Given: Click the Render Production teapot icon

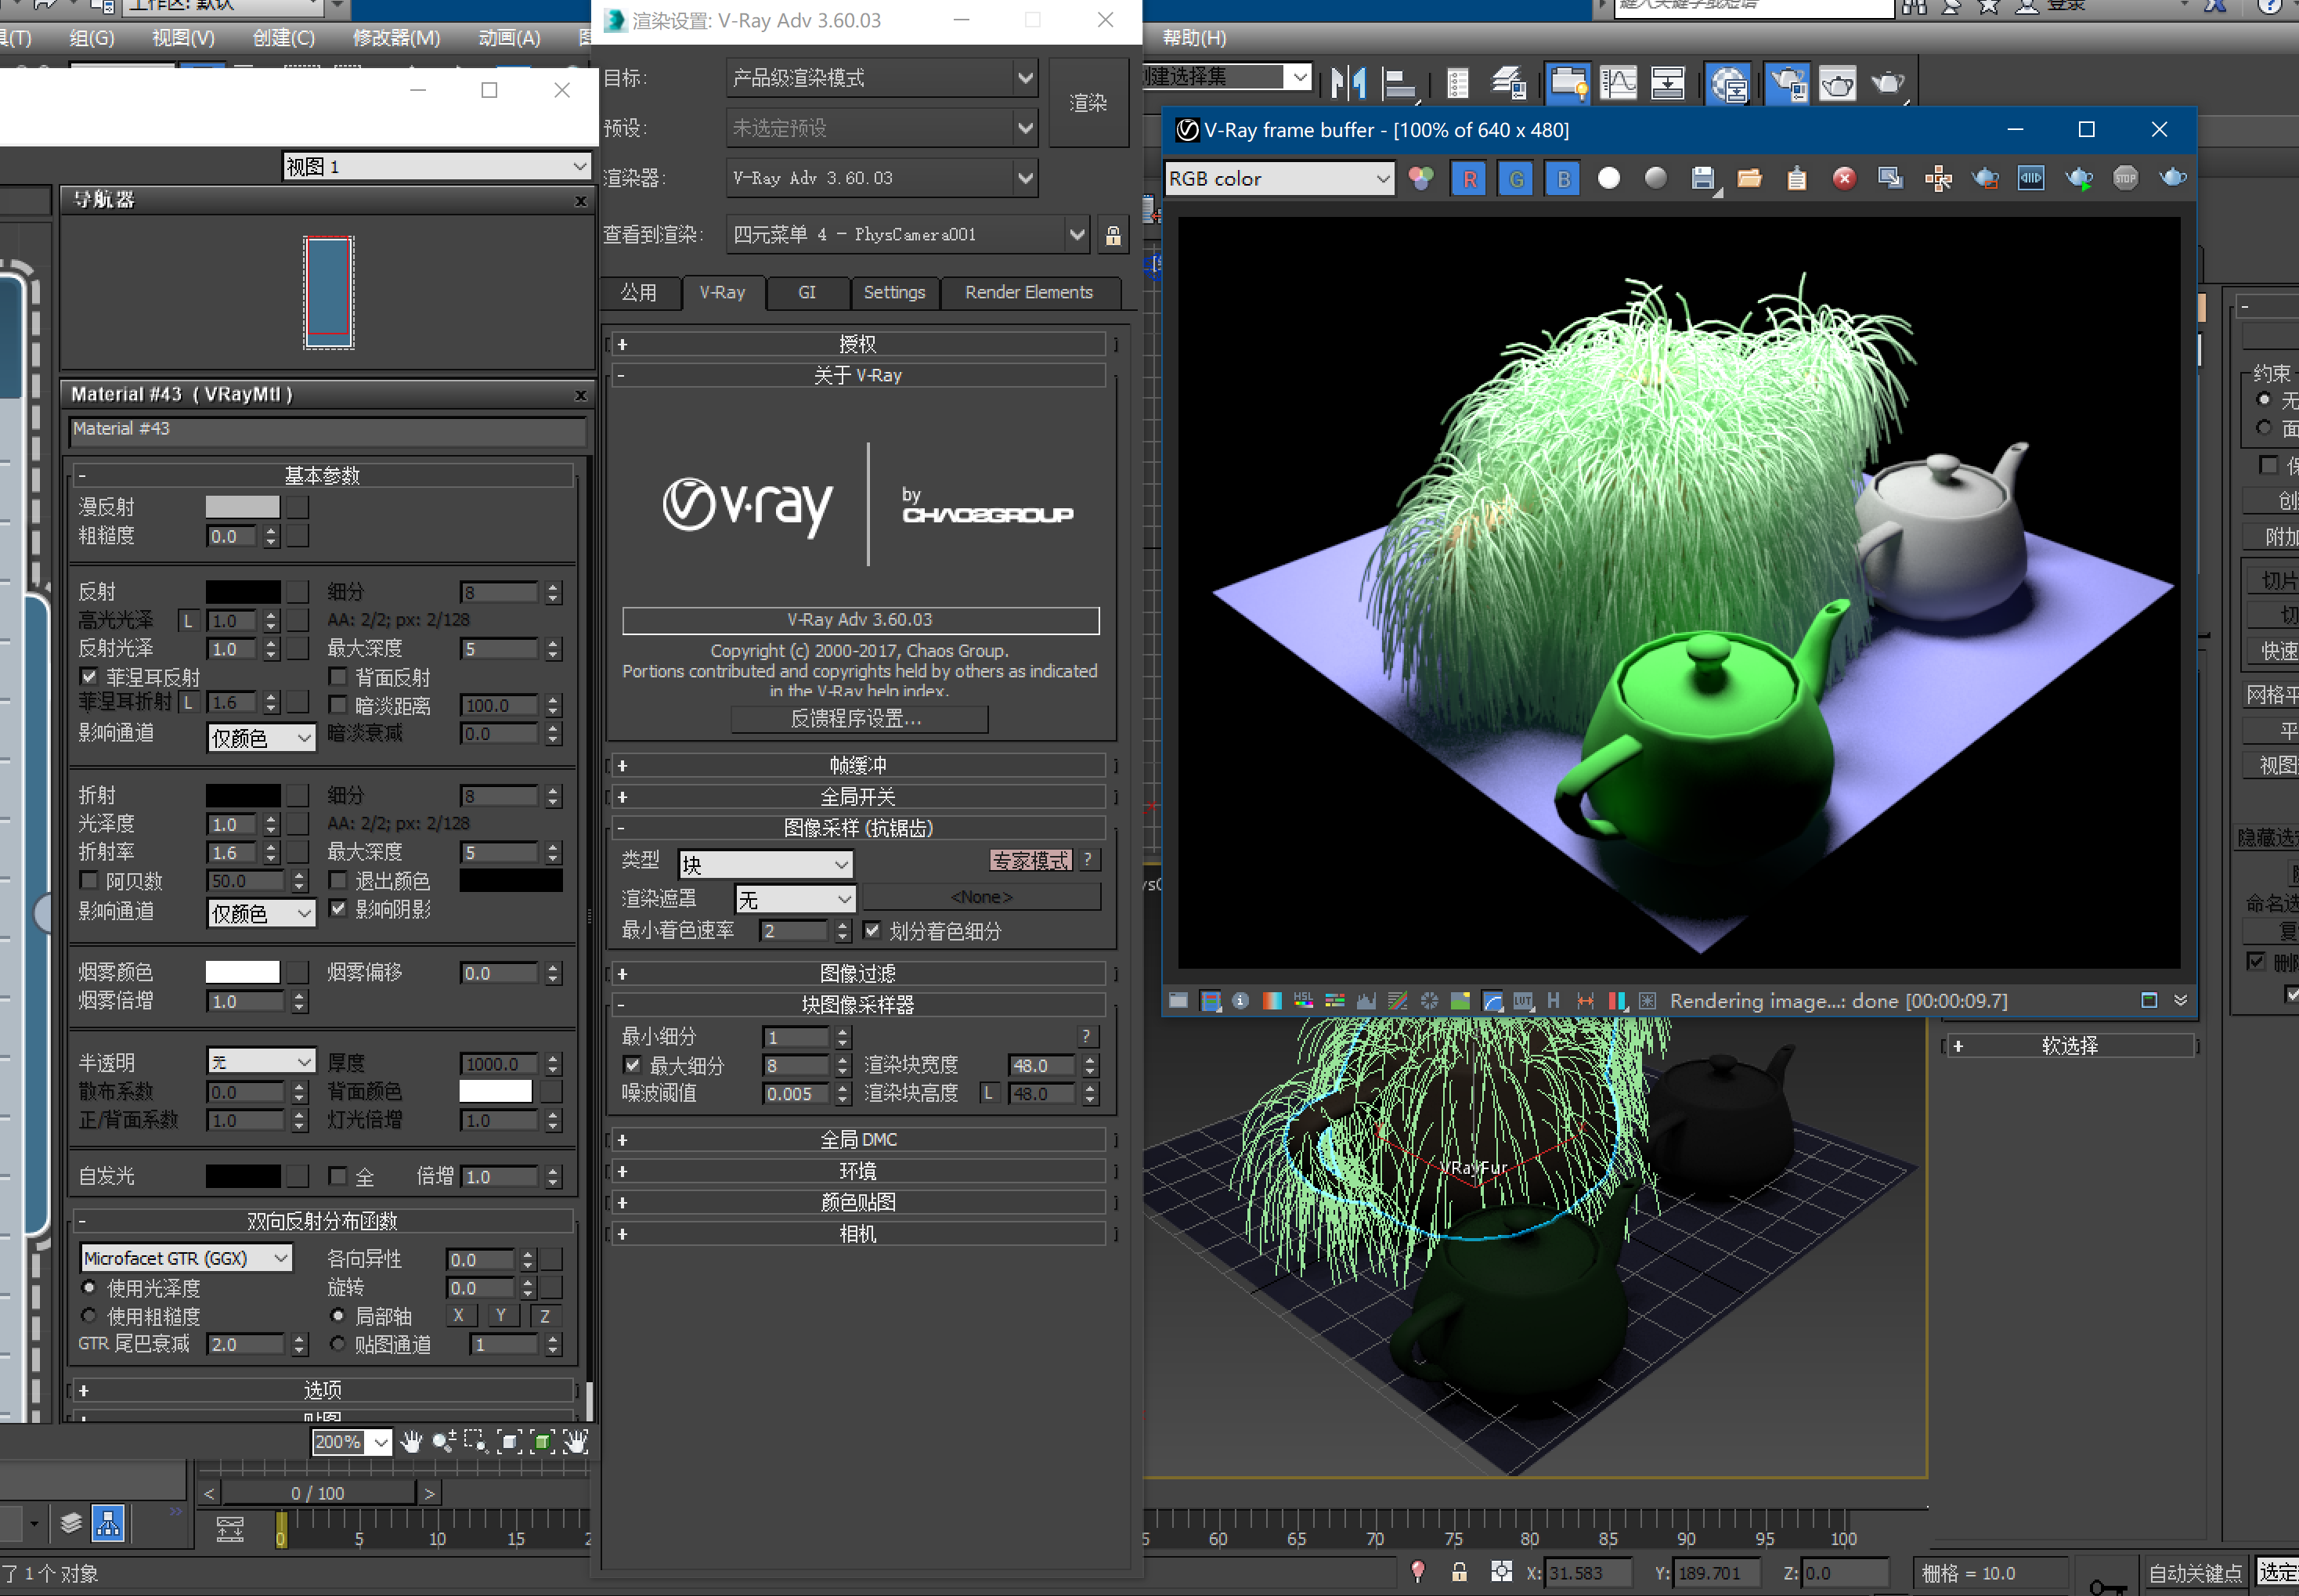Looking at the screenshot, I should pos(1887,83).
